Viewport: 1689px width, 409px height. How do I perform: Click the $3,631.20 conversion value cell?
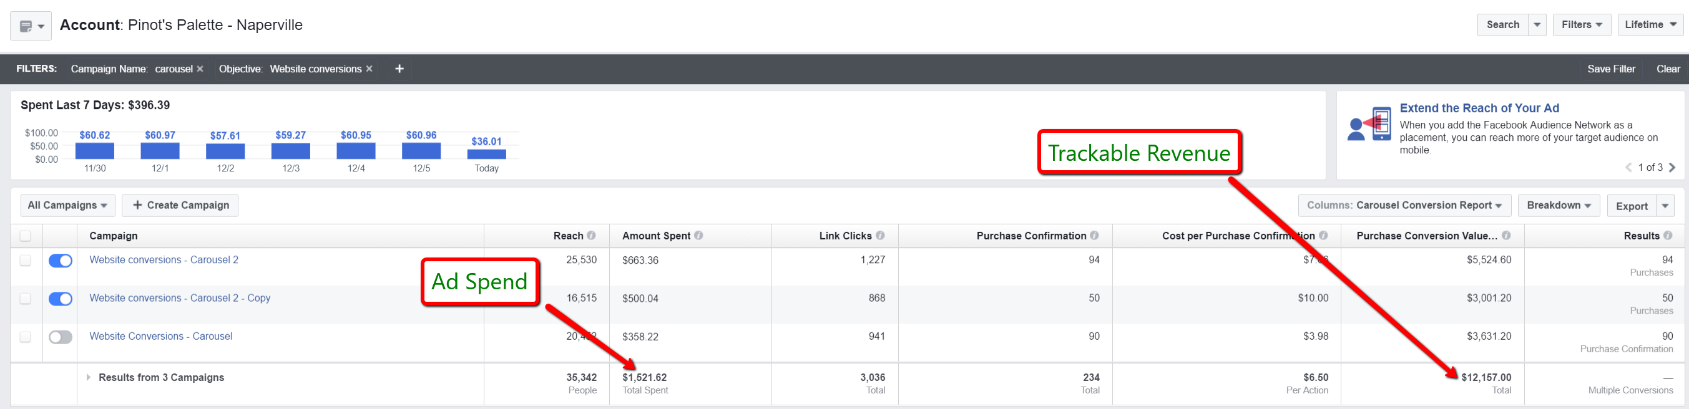tap(1489, 336)
